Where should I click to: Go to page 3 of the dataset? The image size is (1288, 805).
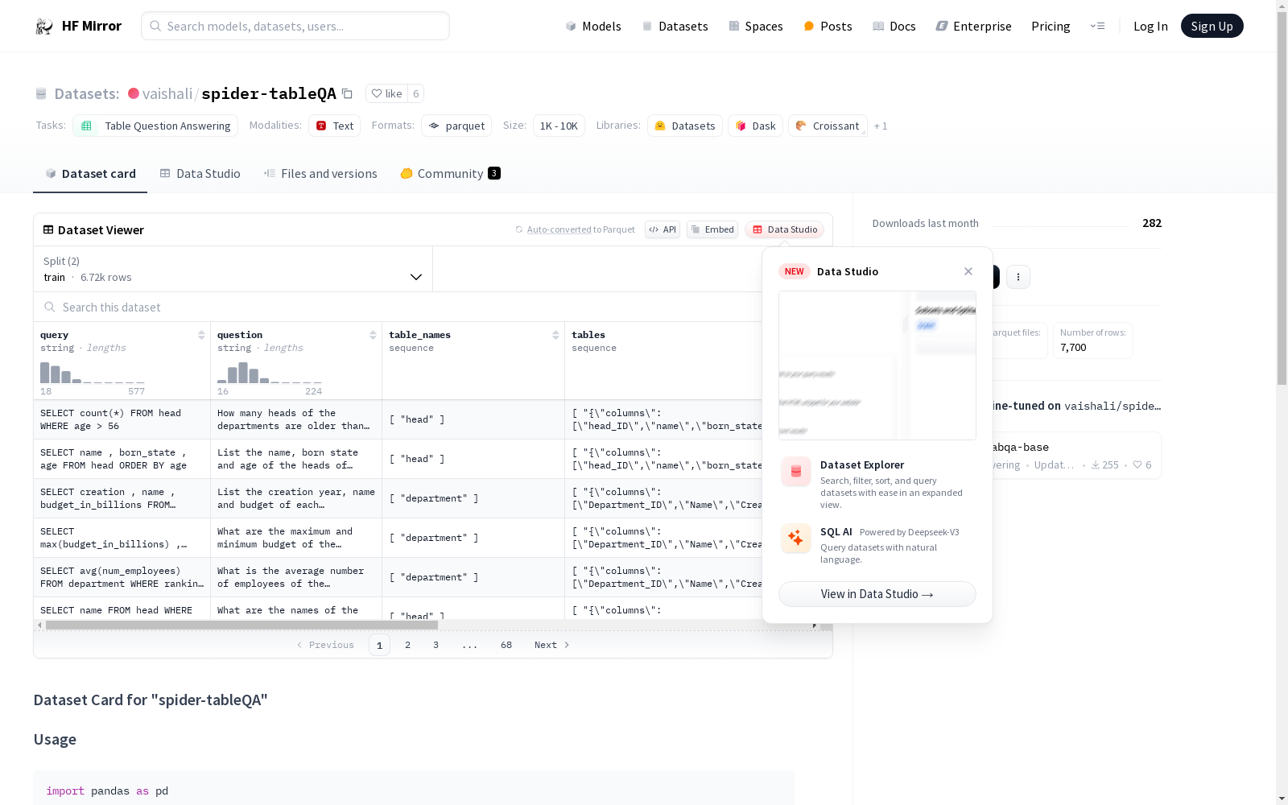(x=436, y=645)
